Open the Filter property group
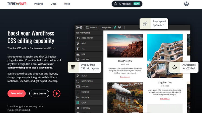The width and height of the screenshot is (202, 113). click(x=89, y=76)
